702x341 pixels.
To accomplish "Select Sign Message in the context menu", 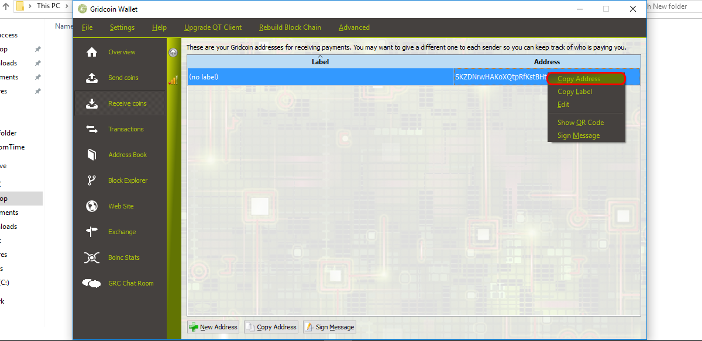I will point(587,135).
